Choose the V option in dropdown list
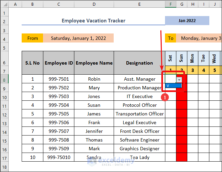The image size is (222, 172). coord(173,86)
